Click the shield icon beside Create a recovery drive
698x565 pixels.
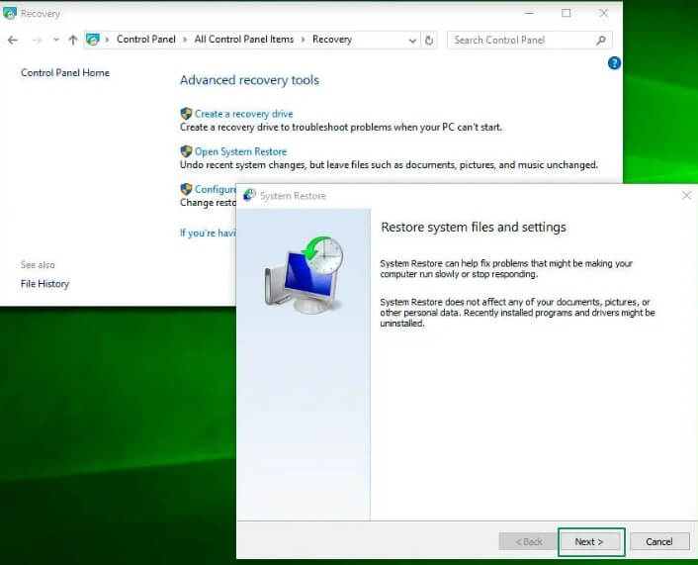point(186,114)
